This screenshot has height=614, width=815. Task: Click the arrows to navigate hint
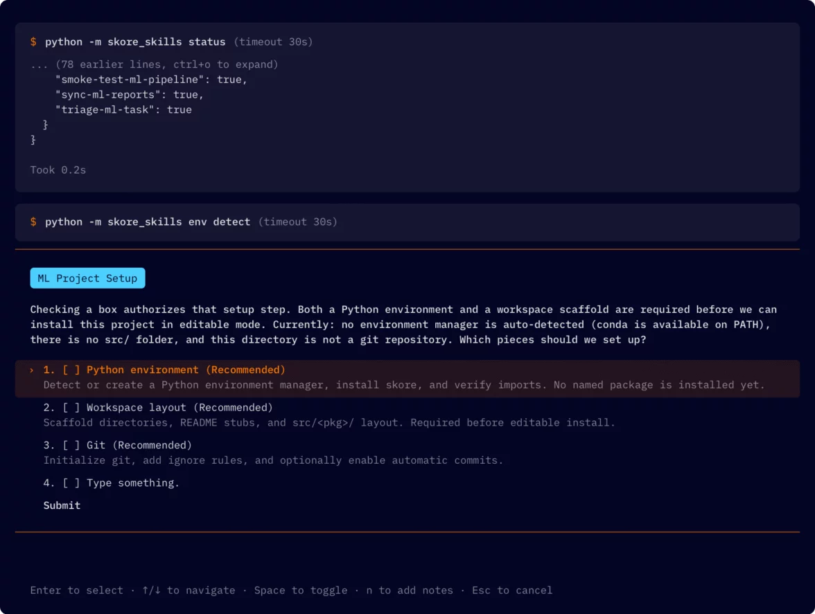pos(189,590)
